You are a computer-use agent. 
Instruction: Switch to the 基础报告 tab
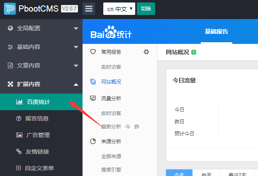pos(216,32)
